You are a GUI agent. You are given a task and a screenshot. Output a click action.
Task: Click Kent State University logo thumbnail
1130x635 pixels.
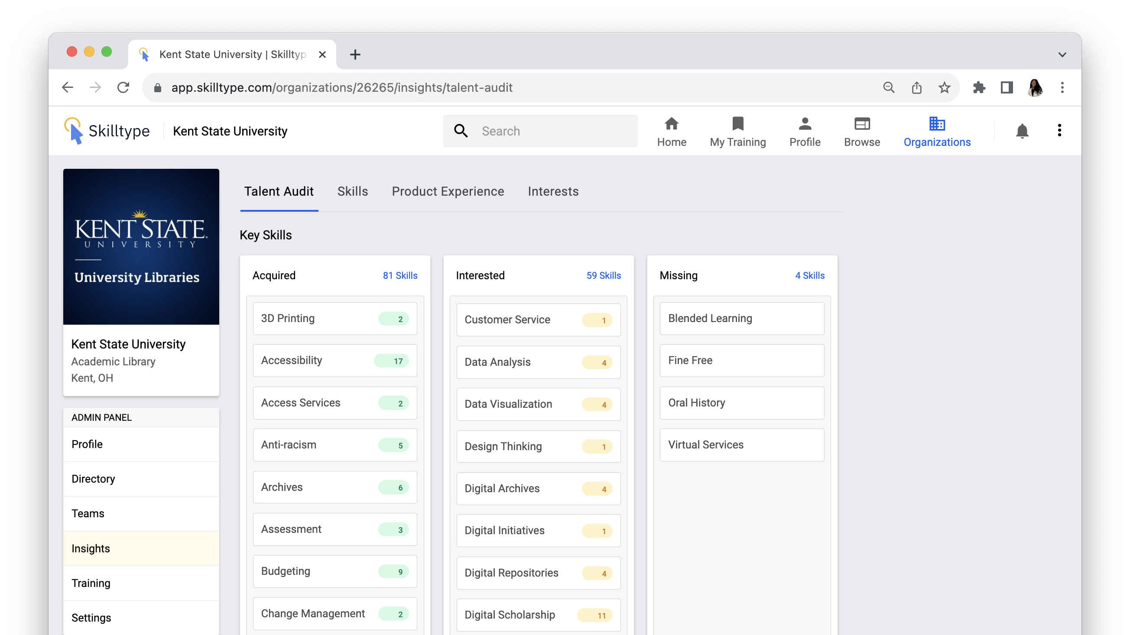pos(141,247)
